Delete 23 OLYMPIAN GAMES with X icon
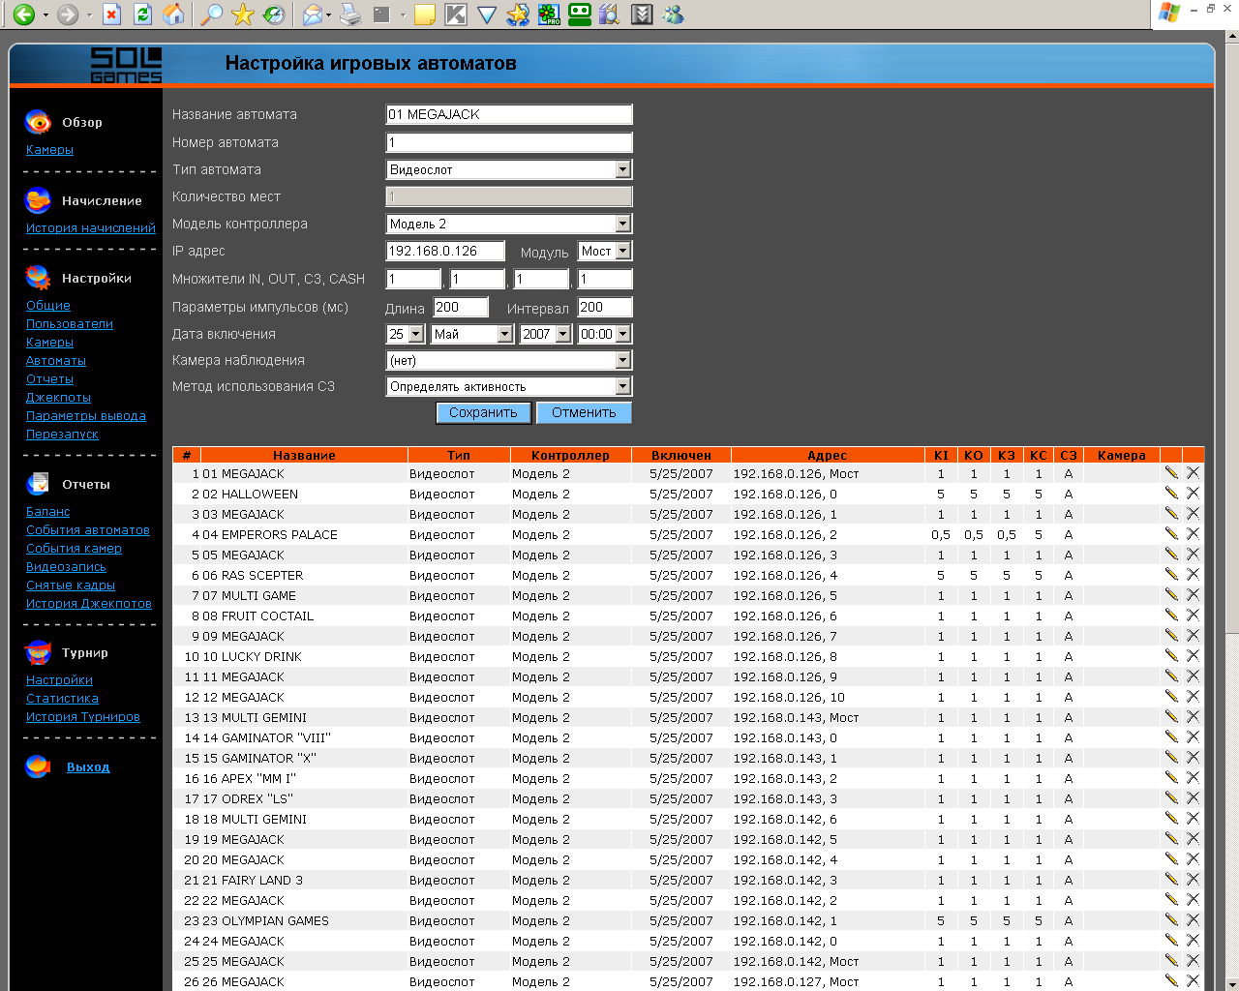The image size is (1239, 991). [x=1193, y=920]
